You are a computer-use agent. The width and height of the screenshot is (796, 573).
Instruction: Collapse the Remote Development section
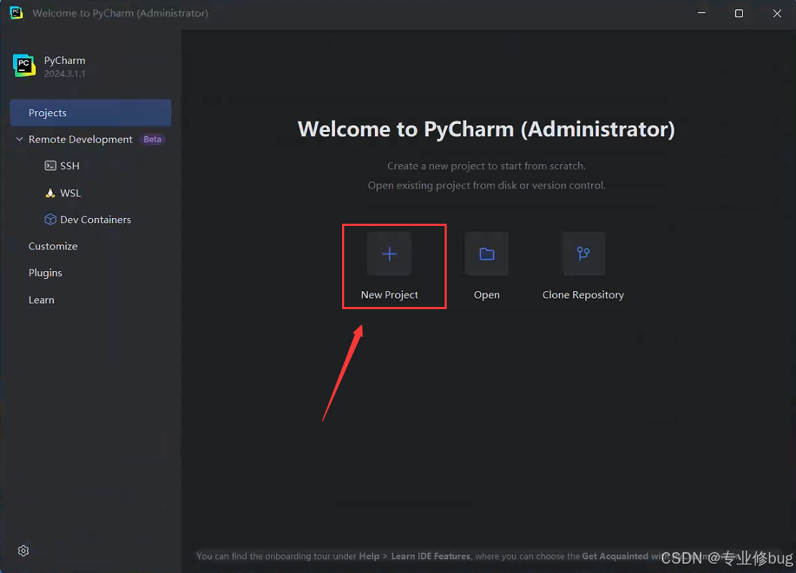[x=19, y=139]
